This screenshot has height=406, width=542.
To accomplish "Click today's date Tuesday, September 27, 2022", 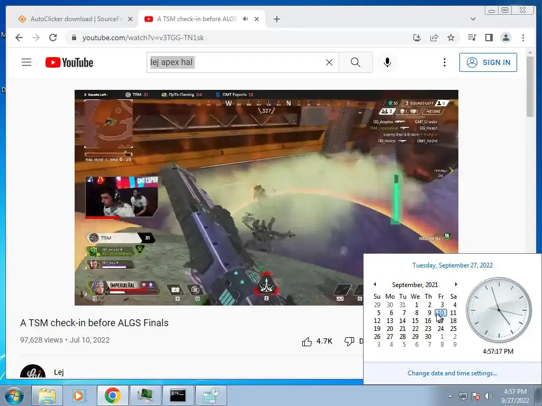I will 452,265.
